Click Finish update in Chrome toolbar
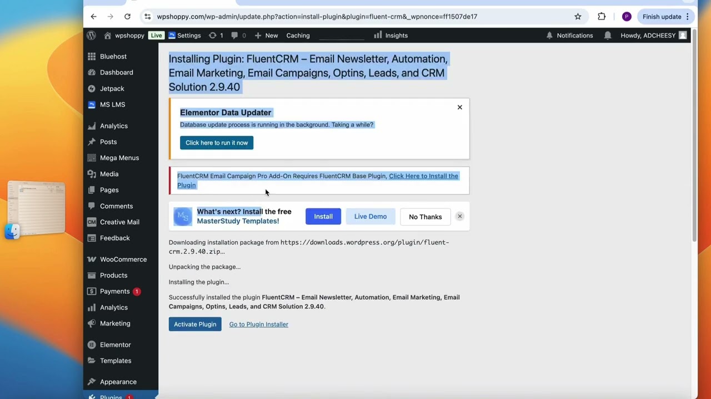Viewport: 711px width, 399px height. coord(662,17)
